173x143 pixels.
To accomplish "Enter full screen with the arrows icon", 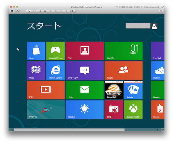I will pos(162,7).
